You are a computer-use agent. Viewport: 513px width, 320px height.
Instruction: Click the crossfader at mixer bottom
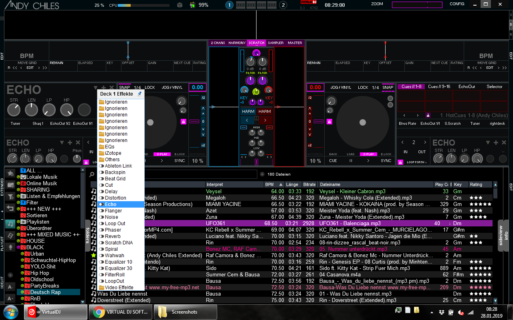tap(256, 162)
